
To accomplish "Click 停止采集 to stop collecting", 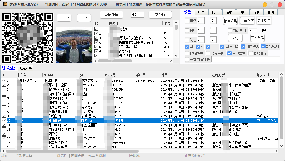I will click(x=263, y=21).
